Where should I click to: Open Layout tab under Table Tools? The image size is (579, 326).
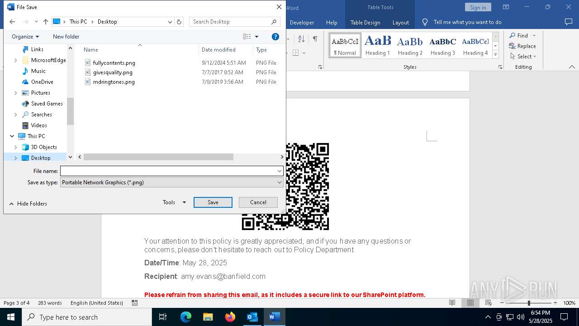pos(400,22)
